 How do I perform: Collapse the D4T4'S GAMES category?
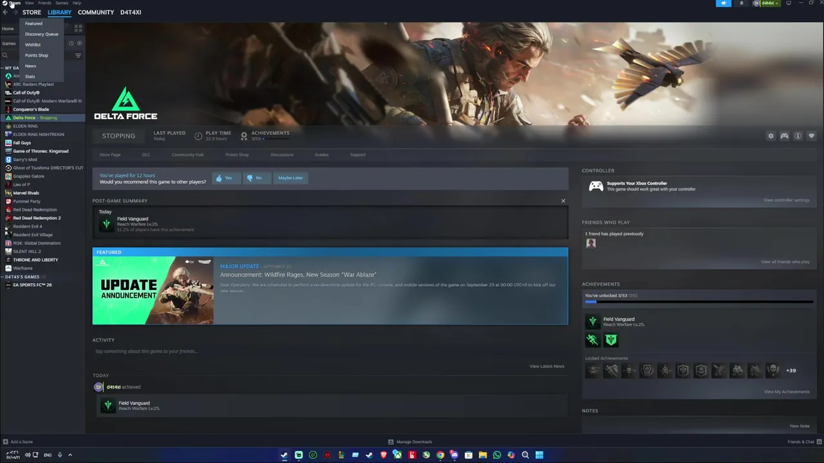tap(3, 277)
